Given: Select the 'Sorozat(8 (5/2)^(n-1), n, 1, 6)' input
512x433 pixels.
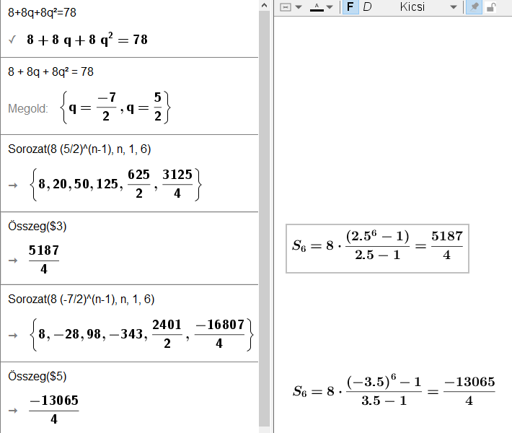Looking at the screenshot, I should (79, 149).
